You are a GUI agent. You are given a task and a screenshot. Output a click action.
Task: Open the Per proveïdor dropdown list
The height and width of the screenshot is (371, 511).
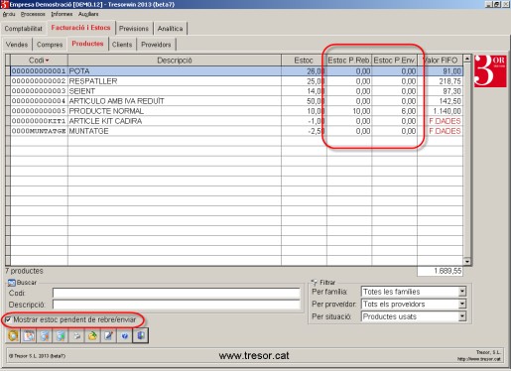[x=462, y=304]
